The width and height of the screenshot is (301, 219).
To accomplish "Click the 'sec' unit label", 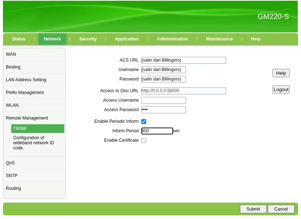I will (x=176, y=131).
